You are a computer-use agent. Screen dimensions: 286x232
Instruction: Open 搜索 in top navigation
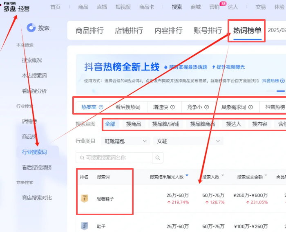tap(177, 7)
